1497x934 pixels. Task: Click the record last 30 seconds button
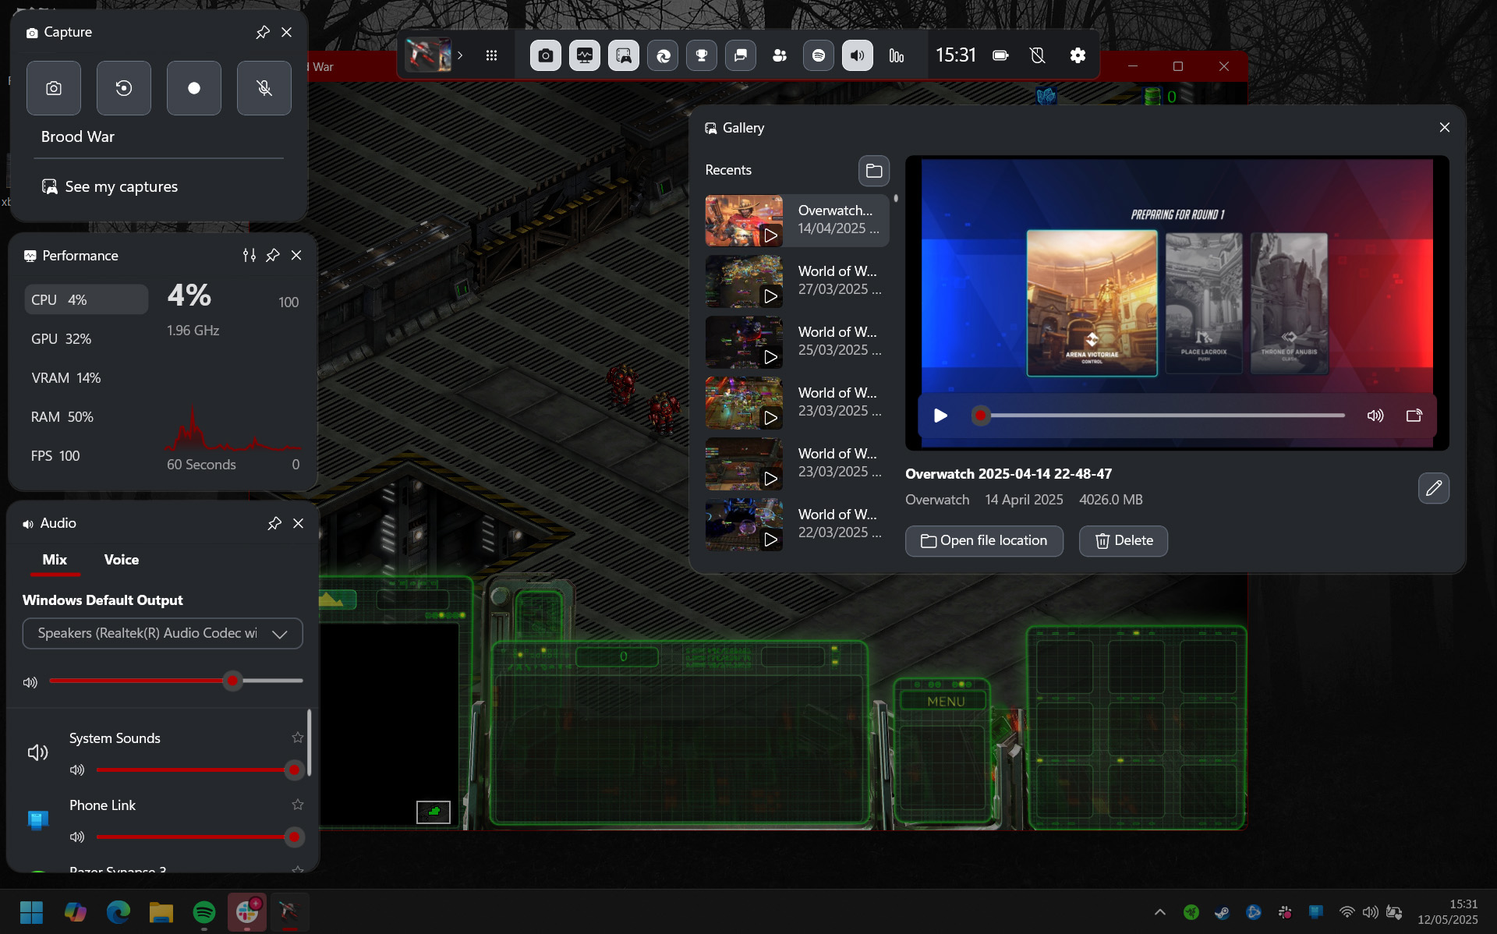pyautogui.click(x=124, y=88)
